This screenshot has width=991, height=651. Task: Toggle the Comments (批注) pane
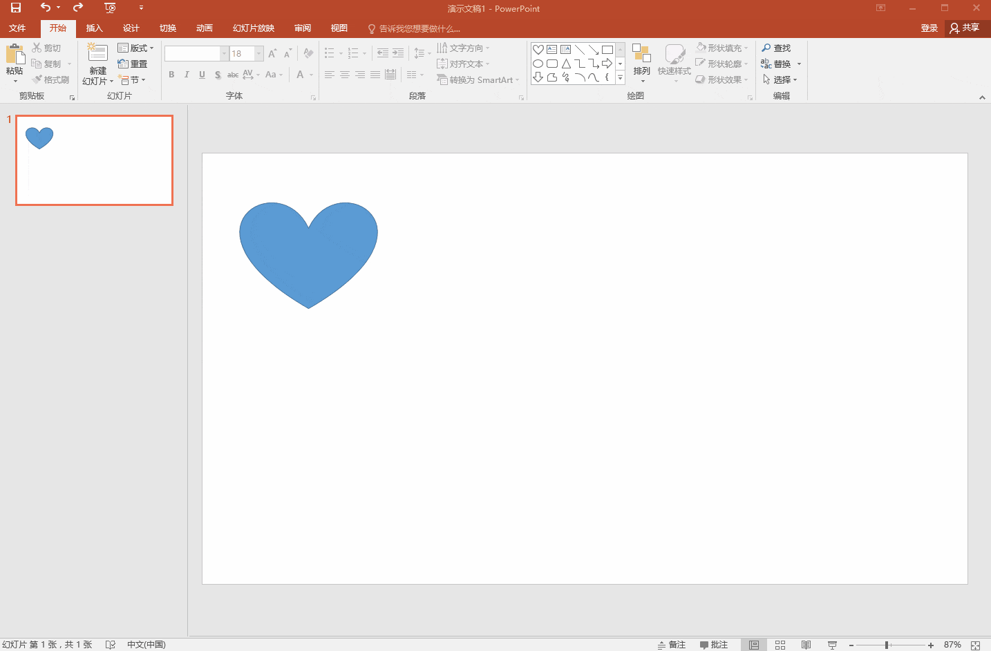714,645
